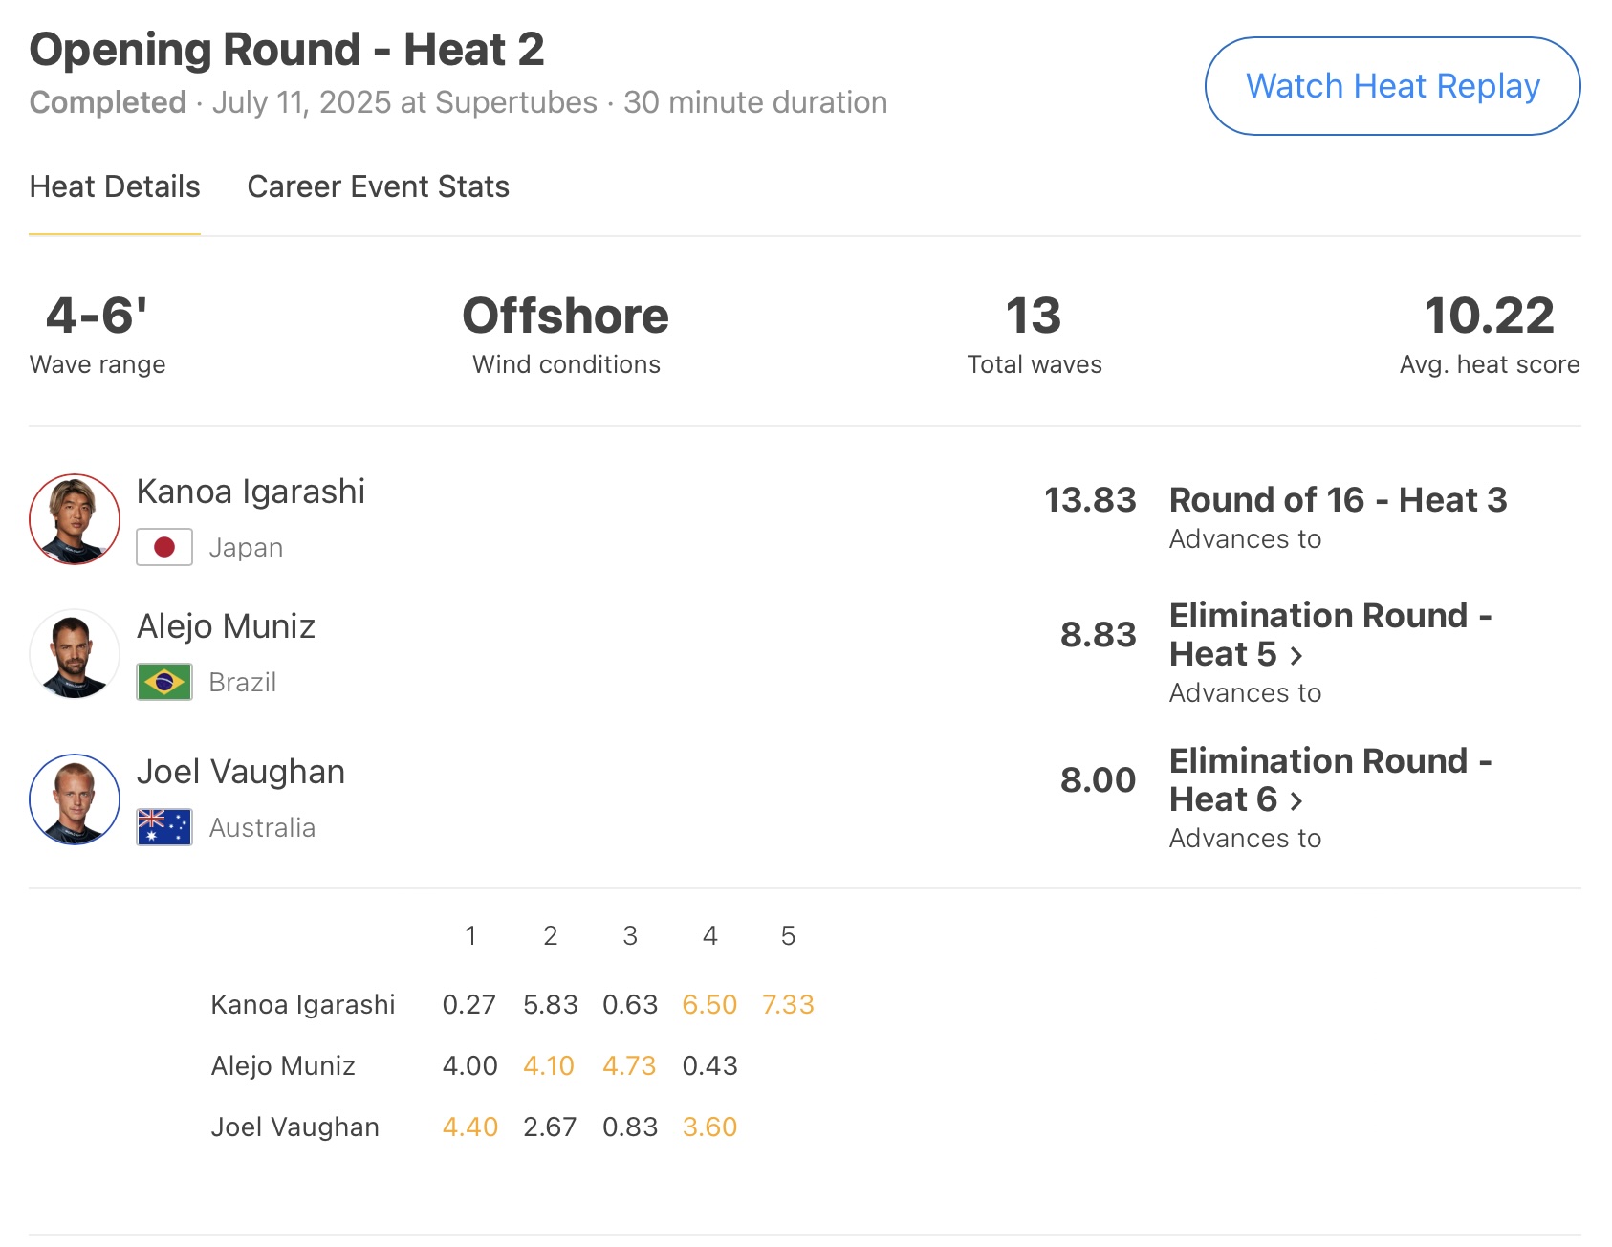Click the chevron beside Elimination Round Heat 6
1612x1247 pixels.
coord(1296,801)
